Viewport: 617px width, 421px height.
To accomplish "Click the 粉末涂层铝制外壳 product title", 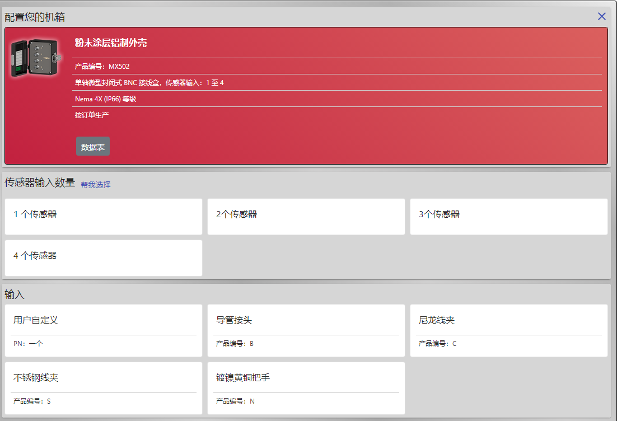I will (110, 43).
